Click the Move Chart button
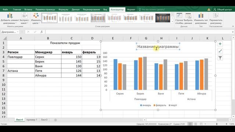 tap(216, 19)
